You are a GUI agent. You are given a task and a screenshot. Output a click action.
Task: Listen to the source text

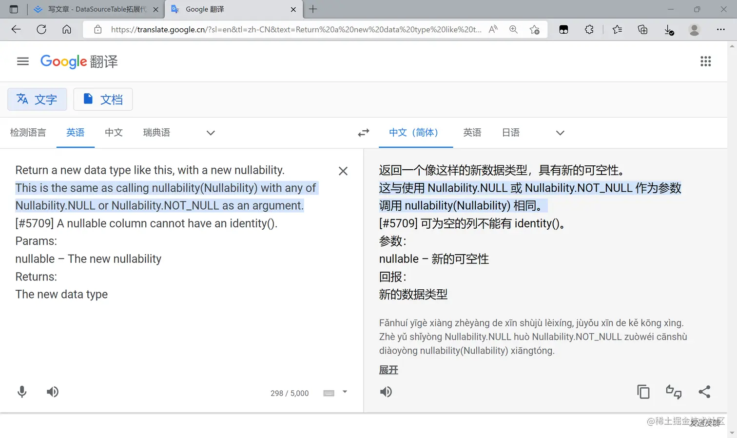click(x=53, y=392)
